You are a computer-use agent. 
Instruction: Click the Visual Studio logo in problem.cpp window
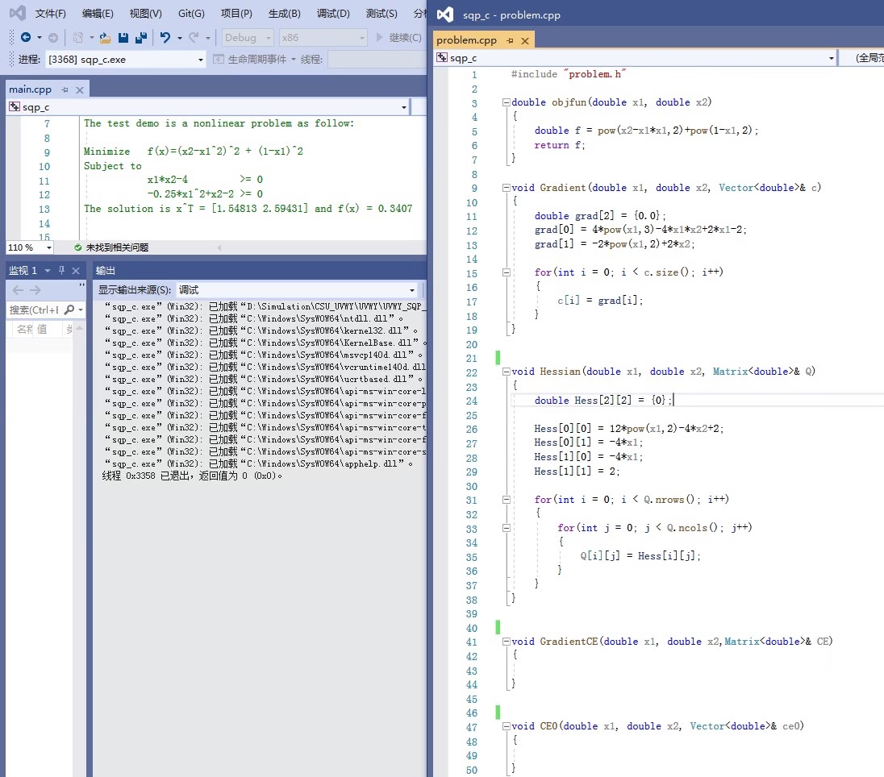tap(444, 15)
